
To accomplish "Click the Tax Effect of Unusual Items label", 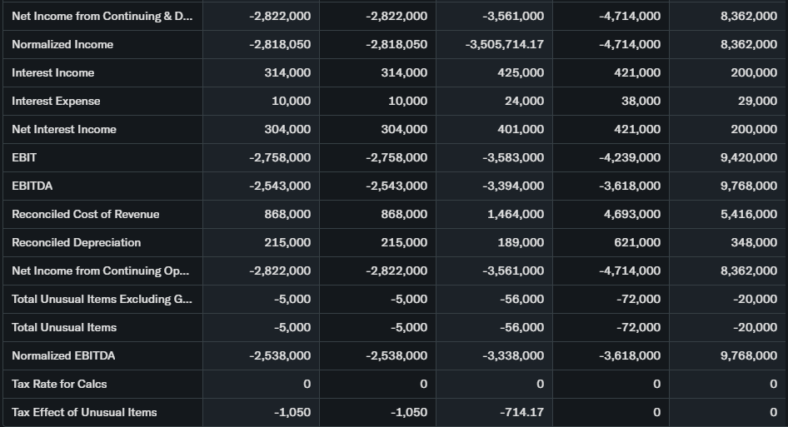I will point(84,412).
